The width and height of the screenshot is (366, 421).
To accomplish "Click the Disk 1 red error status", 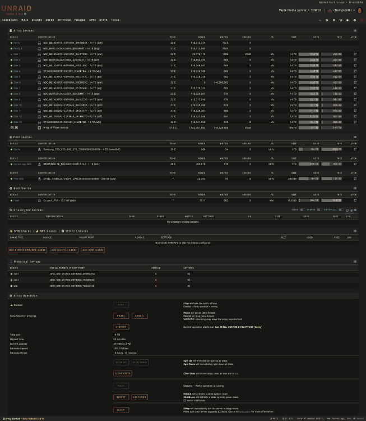I will pos(11,54).
